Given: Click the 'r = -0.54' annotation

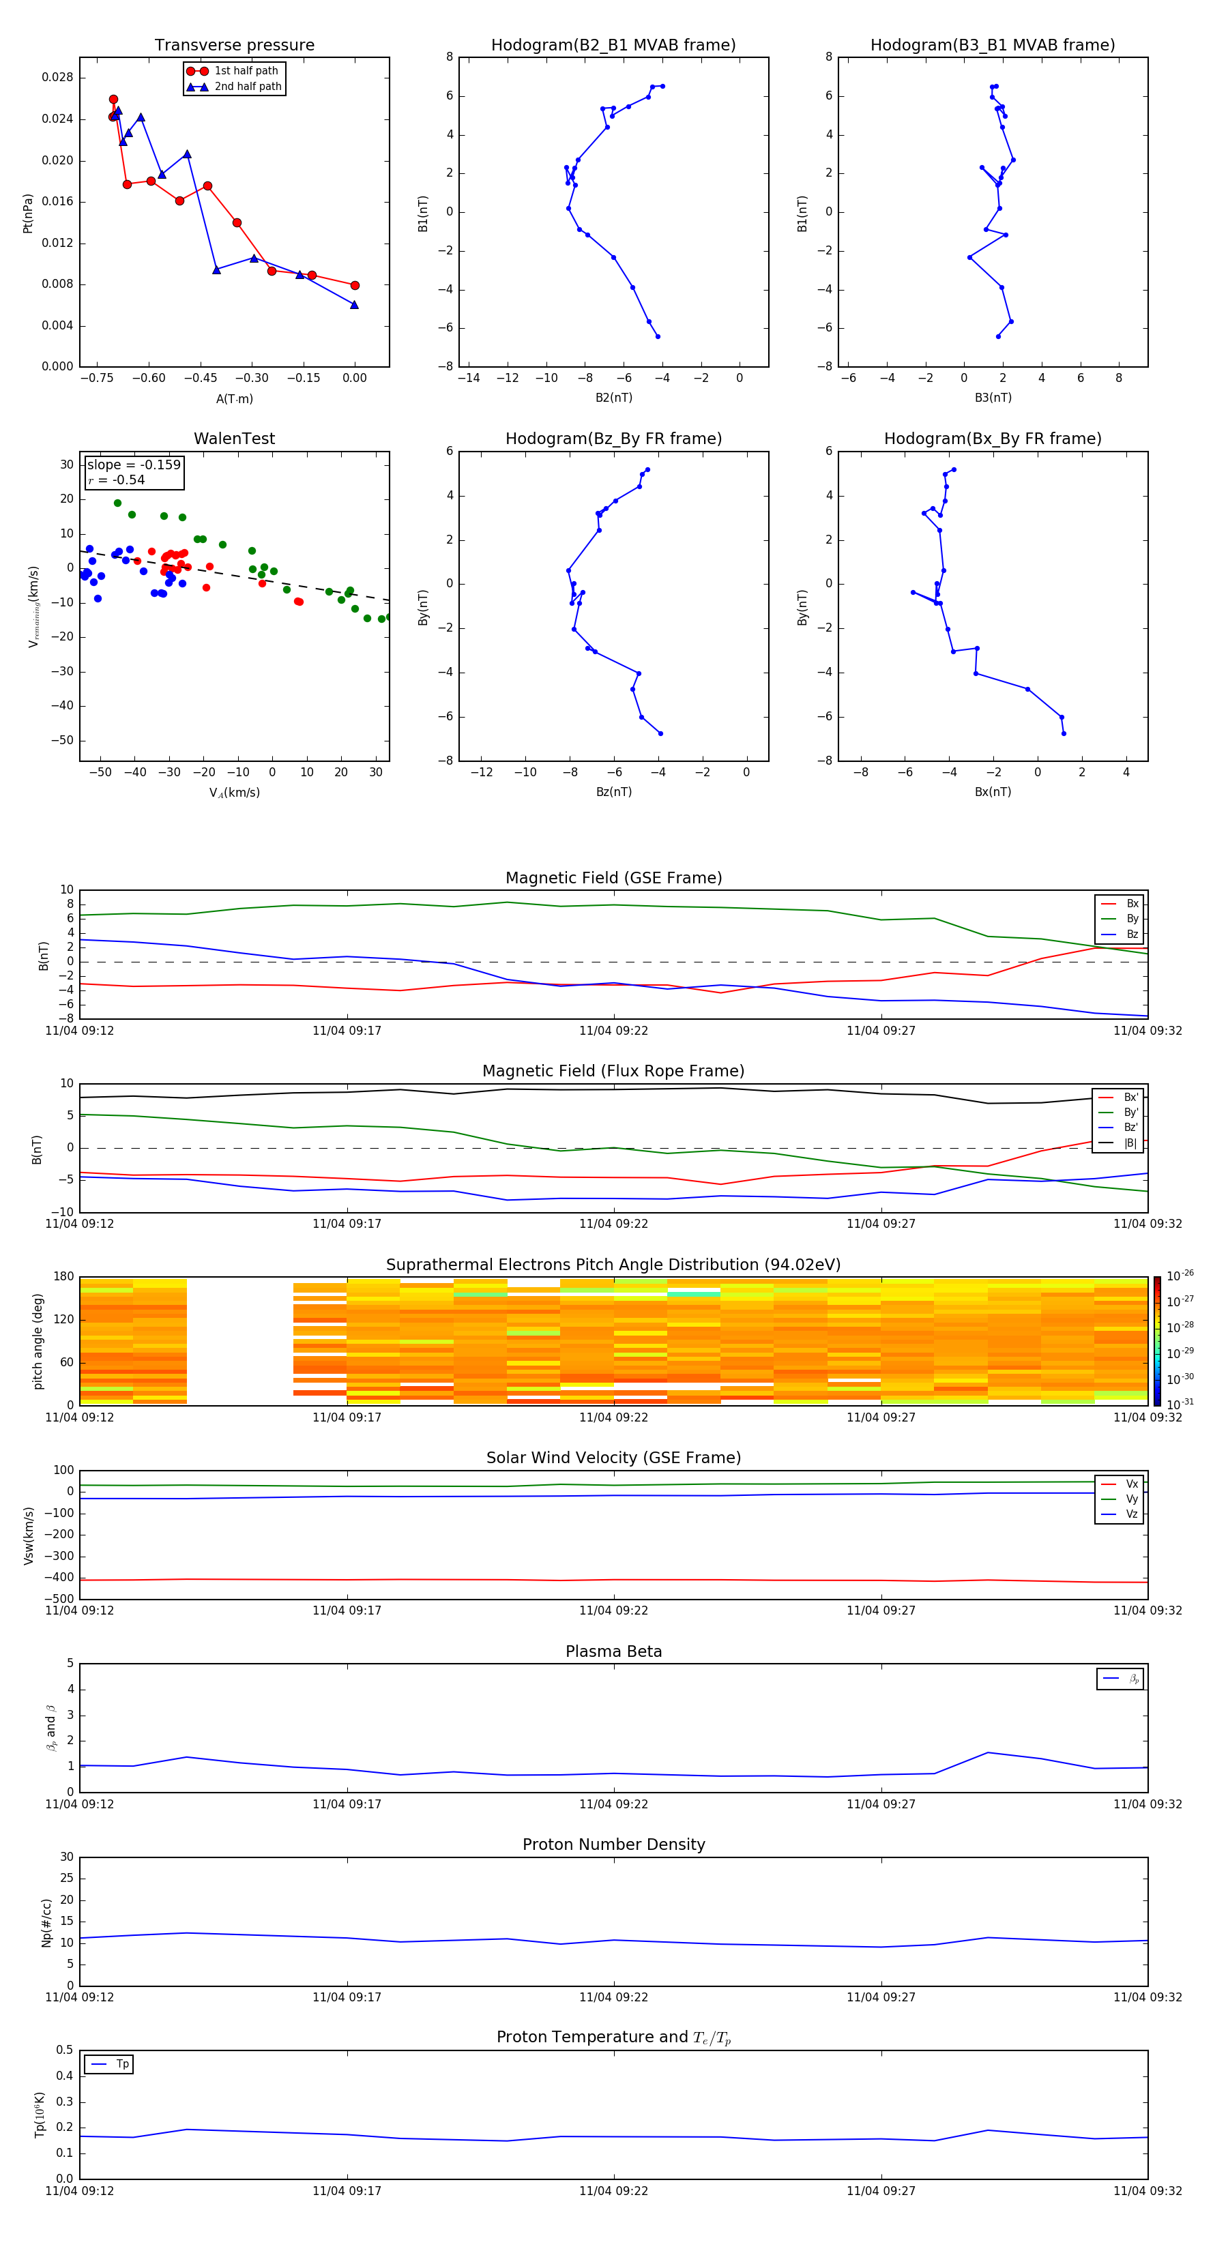Looking at the screenshot, I should (116, 480).
